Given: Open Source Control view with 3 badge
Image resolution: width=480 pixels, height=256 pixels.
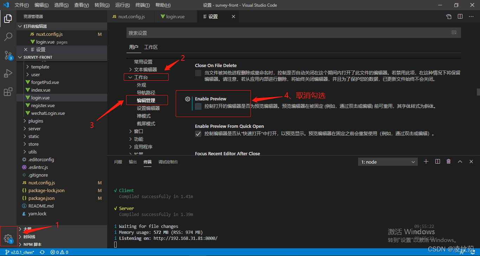Looking at the screenshot, I should tap(8, 55).
